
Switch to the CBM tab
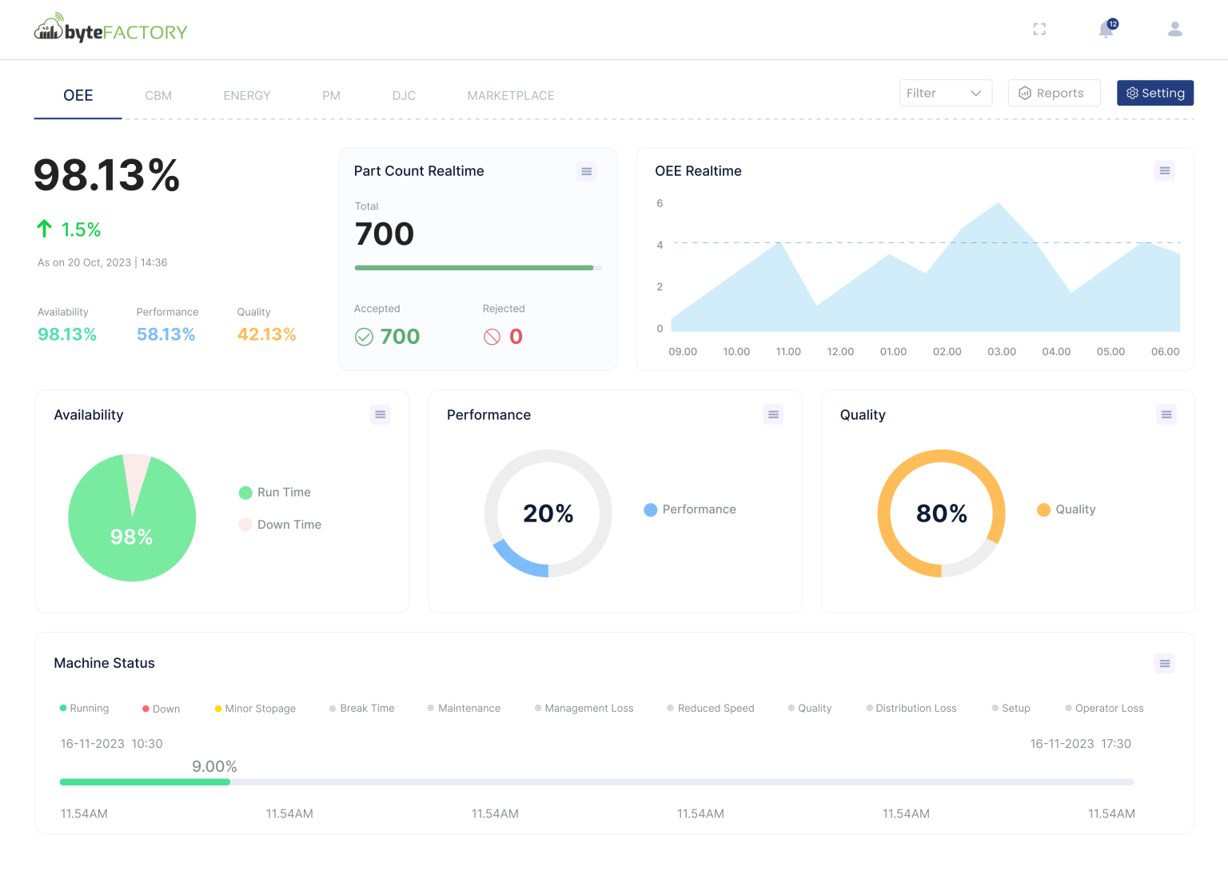(x=158, y=95)
